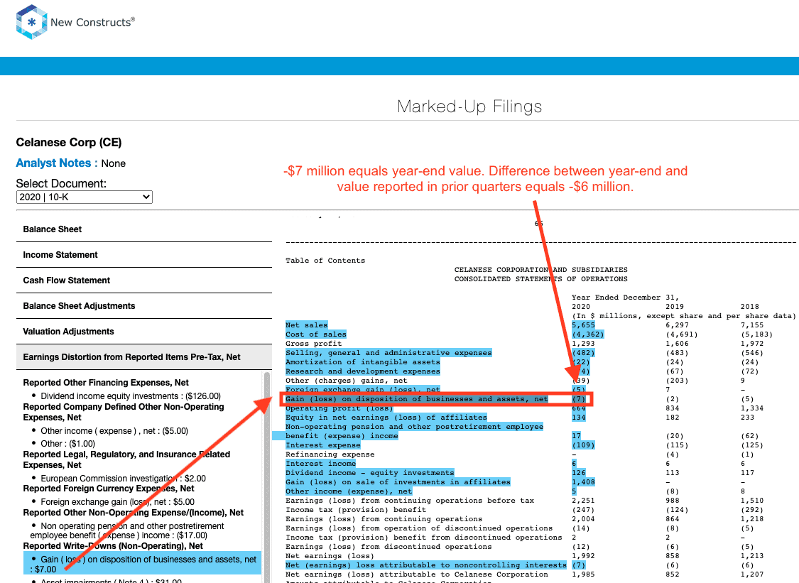Select the 'Other : ($1.00)' list item

(x=67, y=443)
